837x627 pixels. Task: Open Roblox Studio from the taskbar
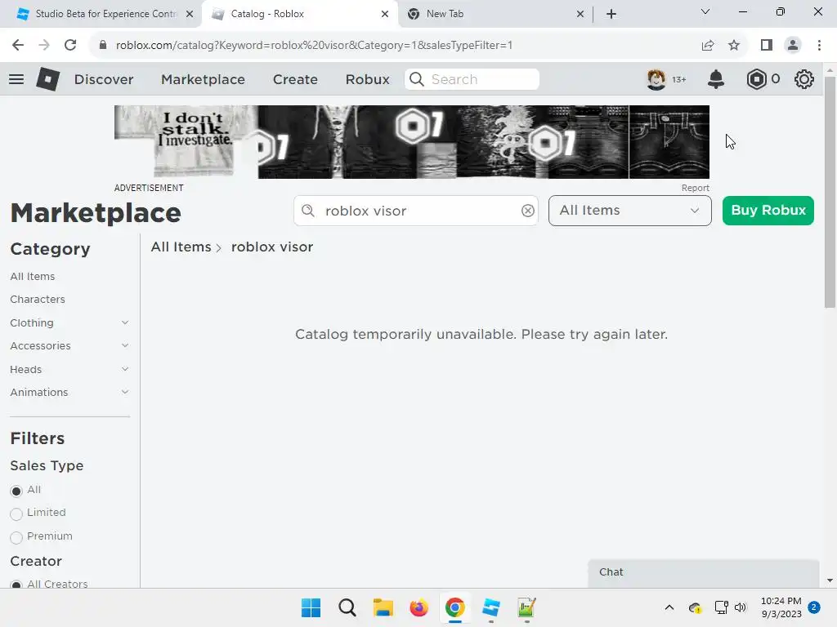(490, 607)
